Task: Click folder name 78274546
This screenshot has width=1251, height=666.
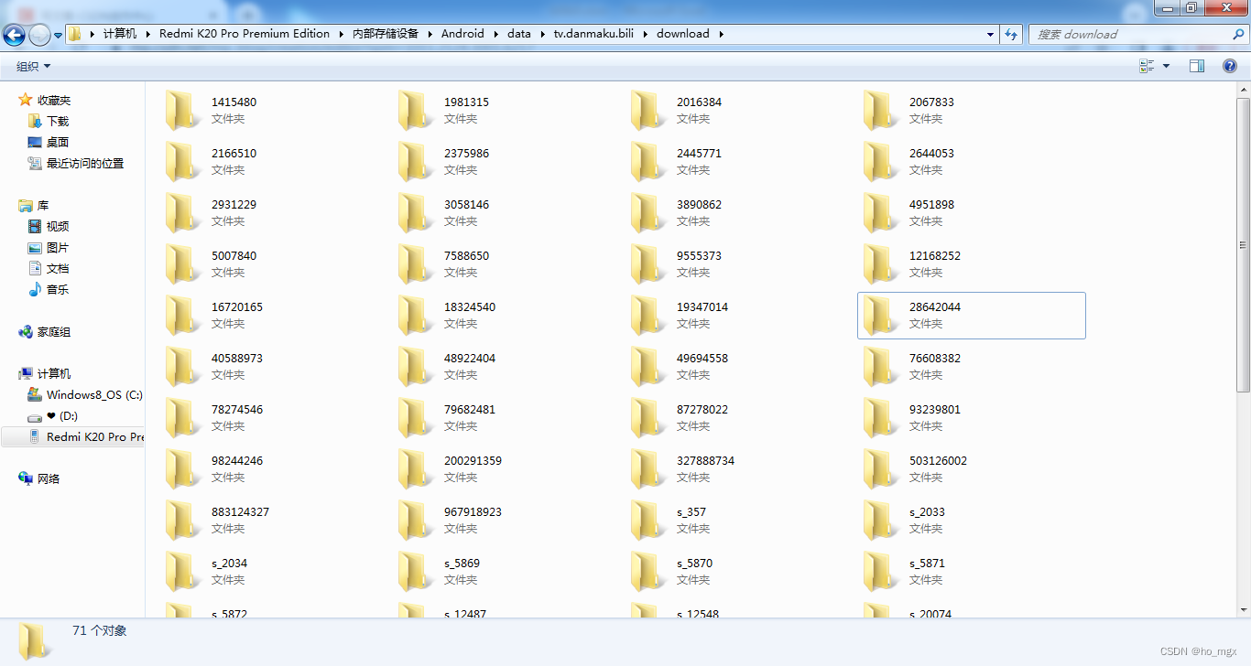Action: (x=237, y=410)
